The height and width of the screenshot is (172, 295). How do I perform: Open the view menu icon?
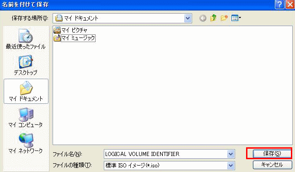coord(236,18)
